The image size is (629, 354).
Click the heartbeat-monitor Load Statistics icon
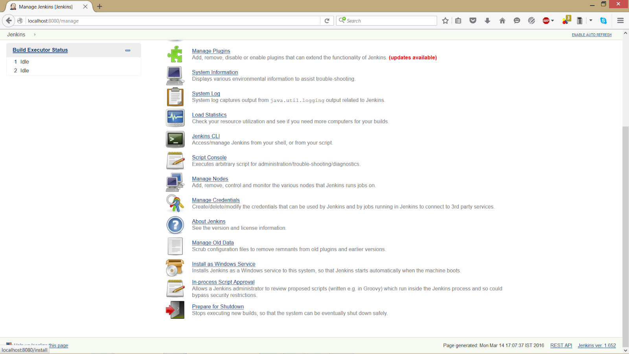click(175, 118)
